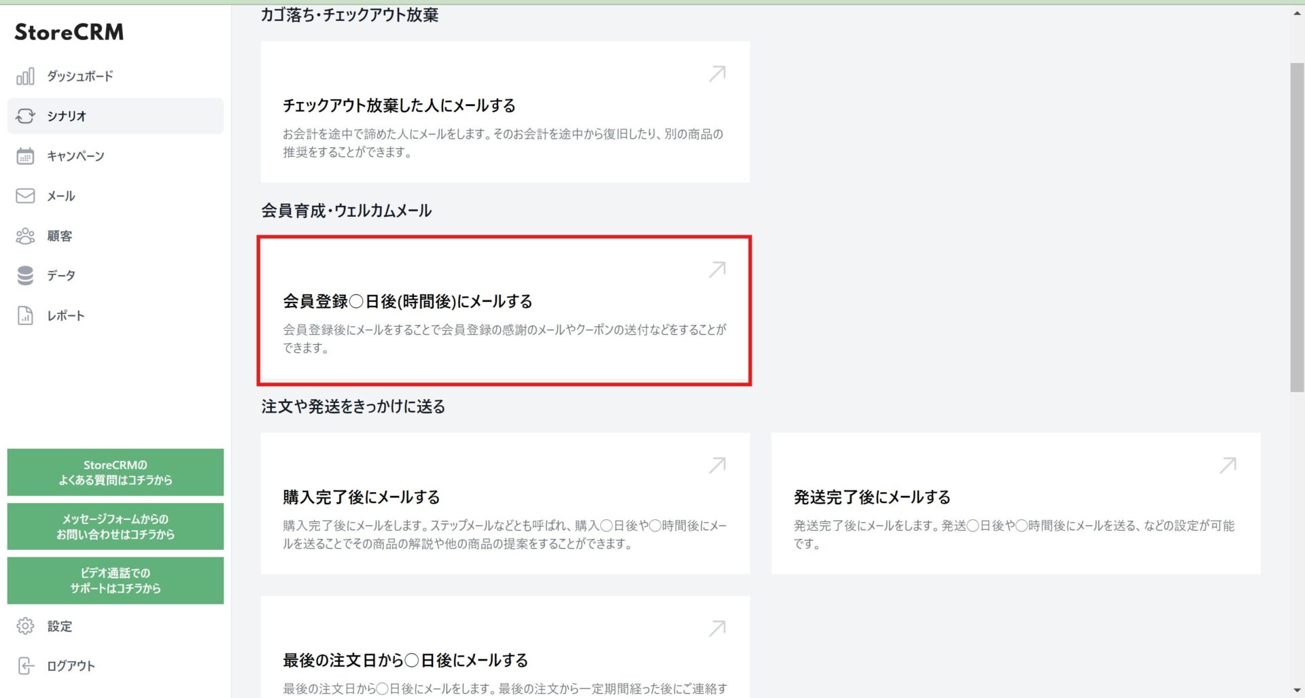1305x698 pixels.
Task: Open the レポート section
Action: pyautogui.click(x=116, y=315)
